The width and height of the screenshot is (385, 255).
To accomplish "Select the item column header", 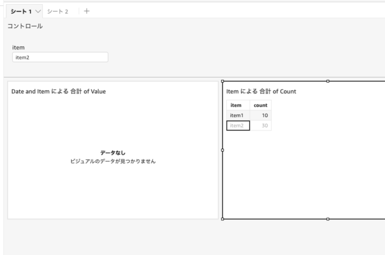I will coord(238,105).
